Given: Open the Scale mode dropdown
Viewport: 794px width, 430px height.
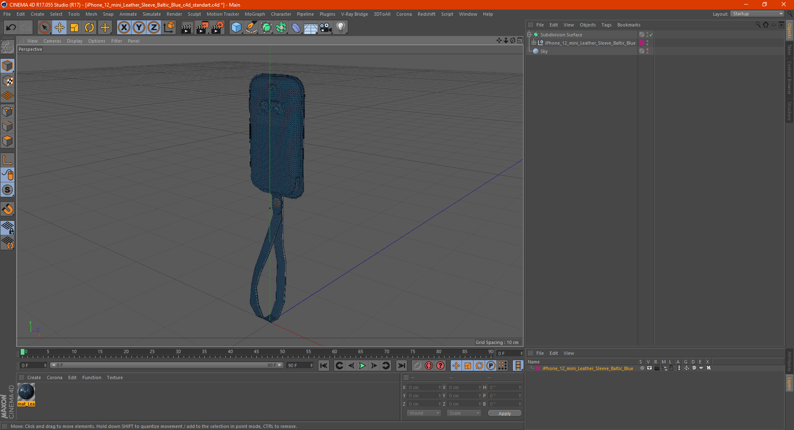Looking at the screenshot, I should pos(464,413).
